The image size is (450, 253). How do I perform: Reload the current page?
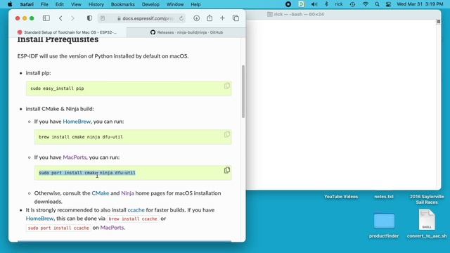click(181, 18)
